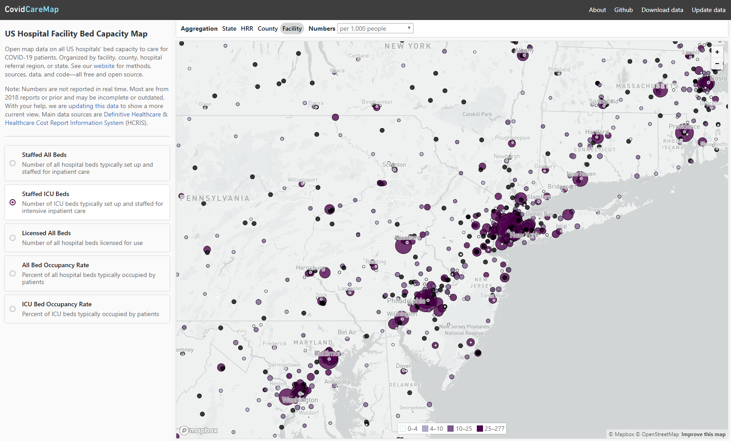The image size is (731, 441).
Task: Click Download data in the header
Action: click(x=662, y=10)
